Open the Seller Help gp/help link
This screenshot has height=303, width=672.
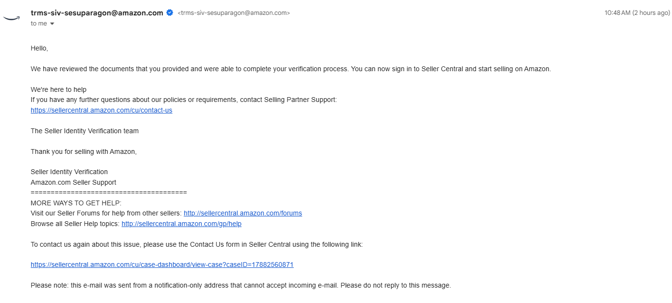(x=181, y=224)
